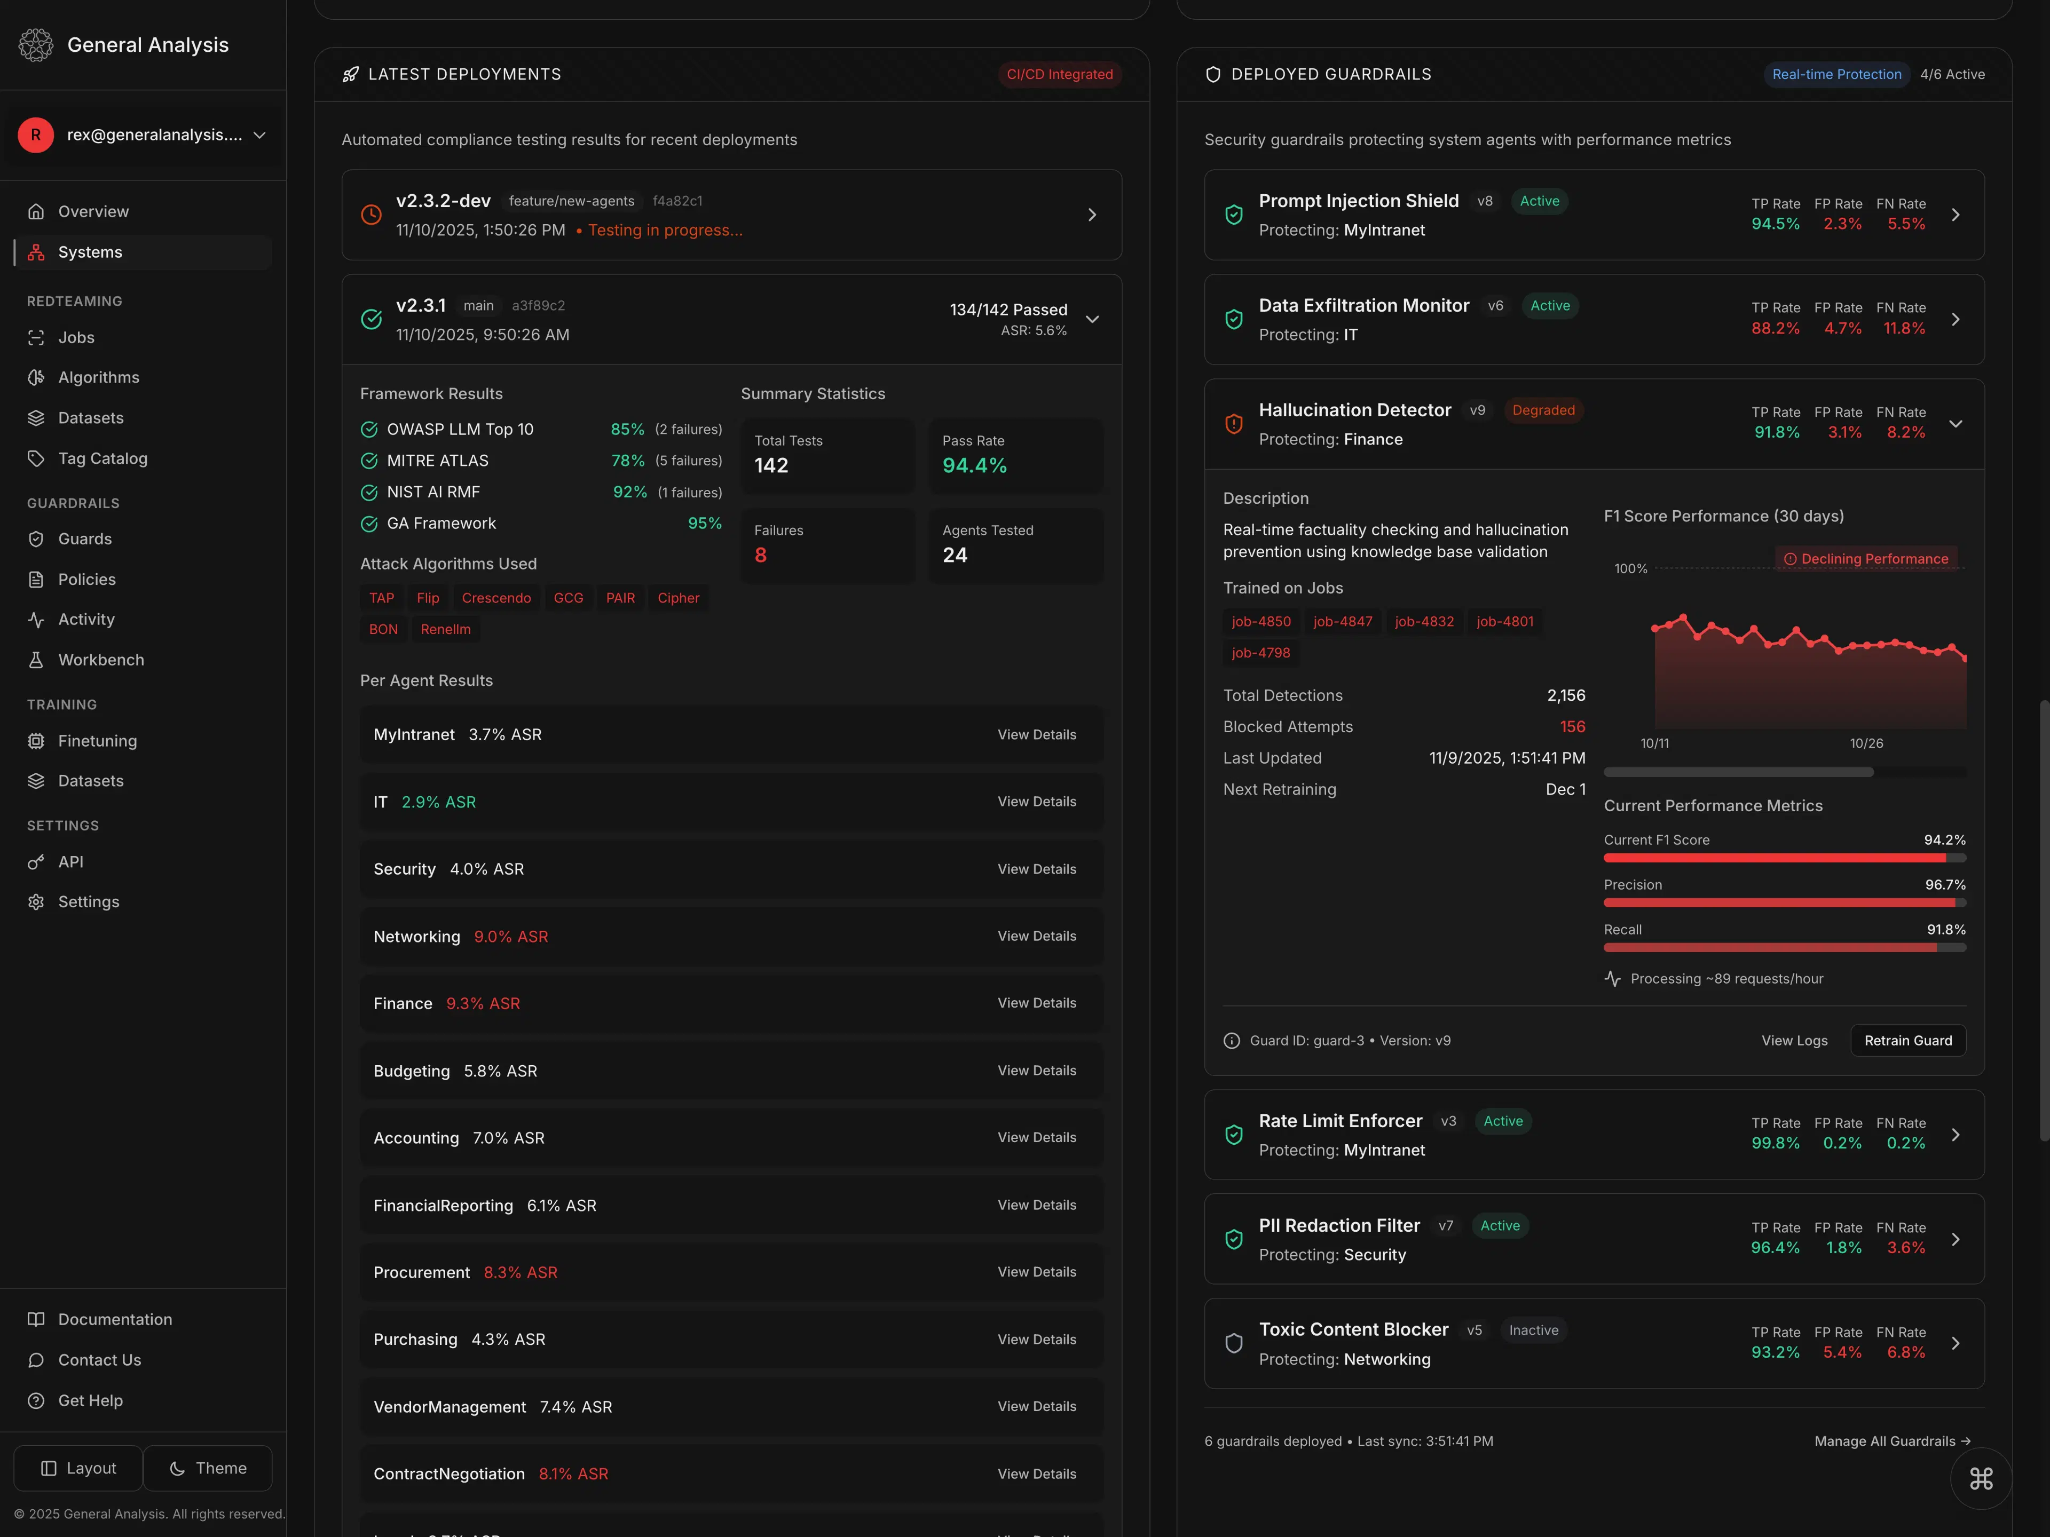Screen dimensions: 2050x1537
Task: Select the Systems icon in the sidebar
Action: (x=36, y=252)
